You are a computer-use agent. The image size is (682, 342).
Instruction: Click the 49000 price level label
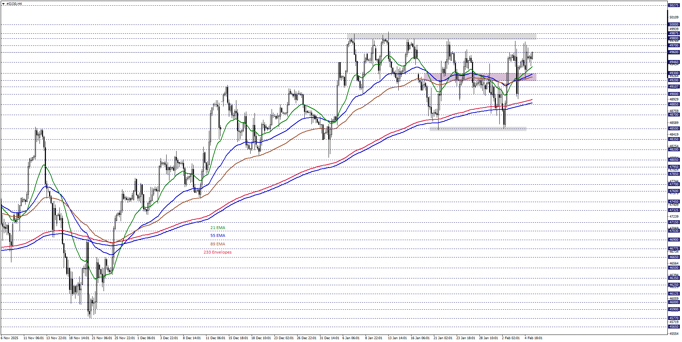tap(673, 94)
